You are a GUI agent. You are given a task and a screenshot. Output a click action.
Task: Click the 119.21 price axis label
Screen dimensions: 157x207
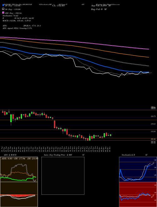[153, 124]
